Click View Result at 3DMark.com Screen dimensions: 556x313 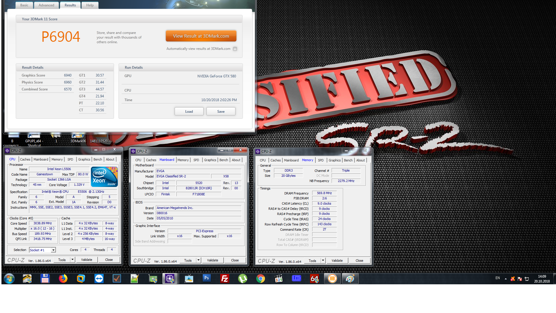point(201,36)
